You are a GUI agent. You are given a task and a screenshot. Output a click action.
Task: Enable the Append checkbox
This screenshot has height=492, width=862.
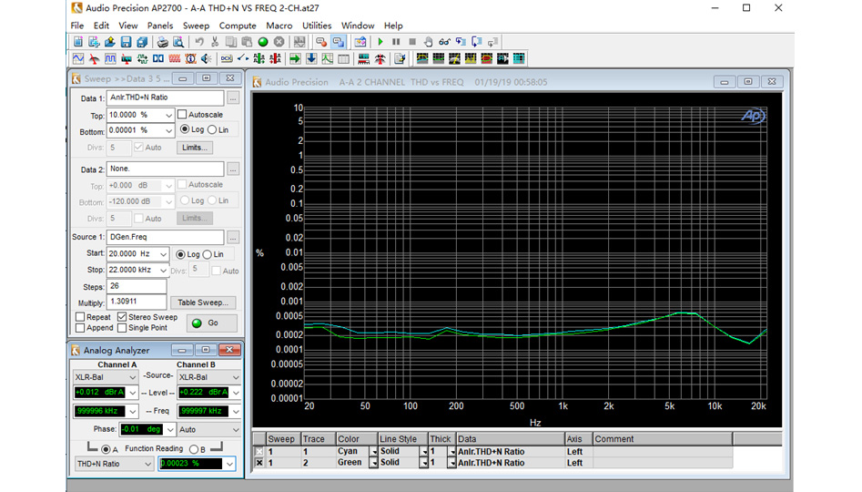80,328
